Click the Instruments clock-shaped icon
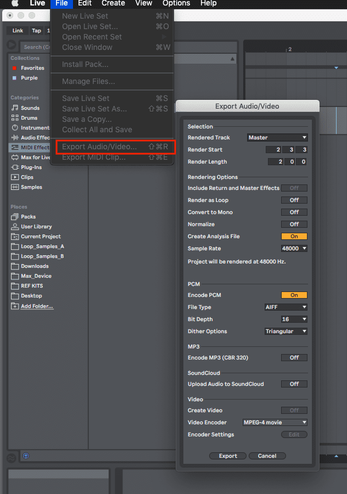Screen dimensions: 347x494 point(15,127)
